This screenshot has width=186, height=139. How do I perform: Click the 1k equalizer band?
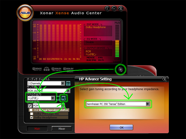[62, 41]
